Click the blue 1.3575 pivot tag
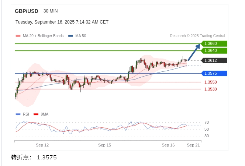The image size is (245, 166). point(214,73)
